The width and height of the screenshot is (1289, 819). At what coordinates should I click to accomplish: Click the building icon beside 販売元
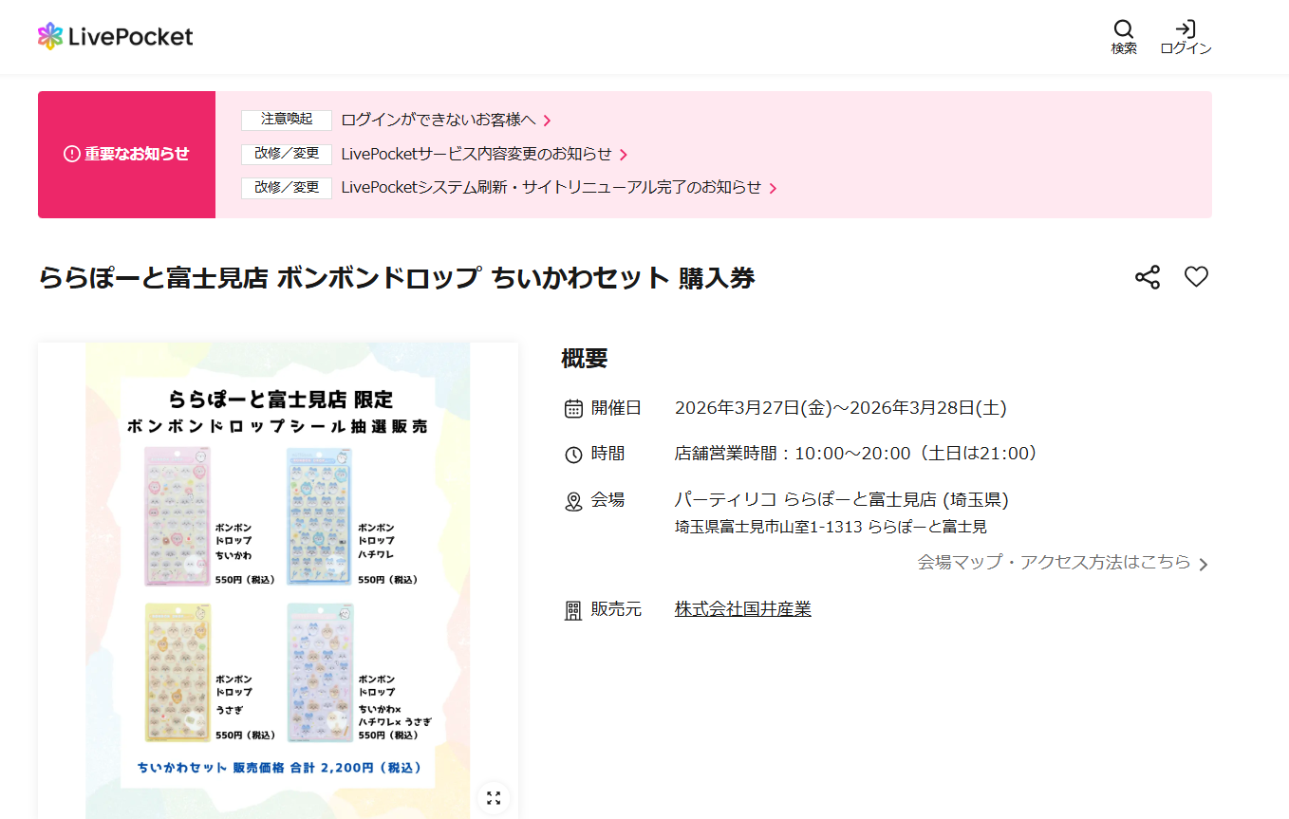pyautogui.click(x=573, y=610)
